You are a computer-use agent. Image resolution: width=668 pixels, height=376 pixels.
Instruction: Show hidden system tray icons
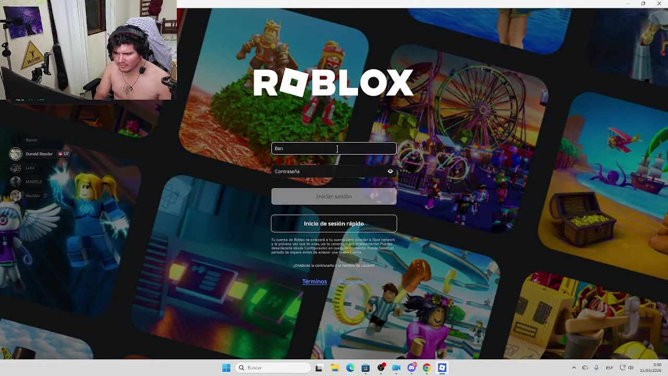point(574,368)
